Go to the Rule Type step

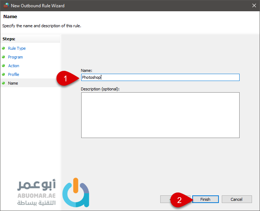tap(17, 48)
